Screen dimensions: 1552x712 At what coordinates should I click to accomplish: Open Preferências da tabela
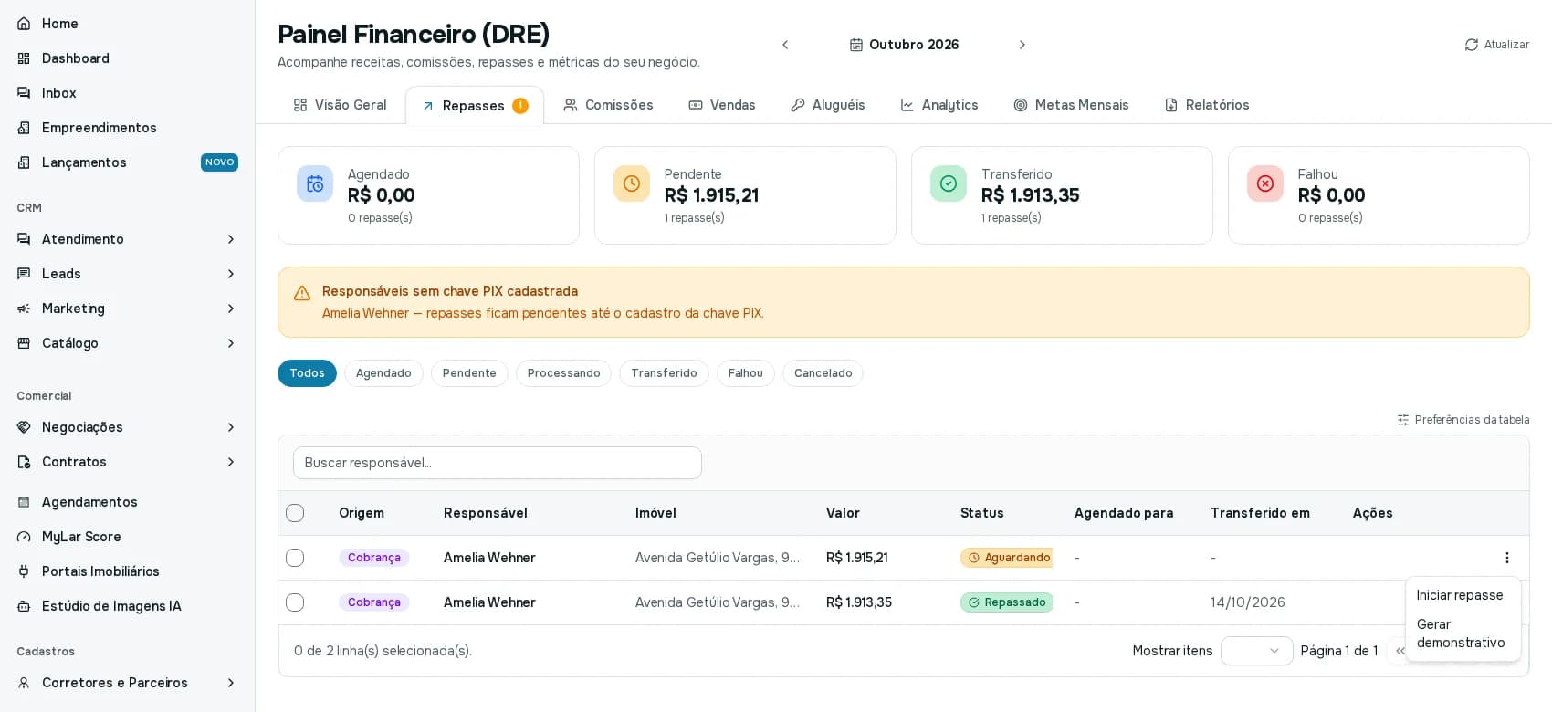tap(1463, 420)
